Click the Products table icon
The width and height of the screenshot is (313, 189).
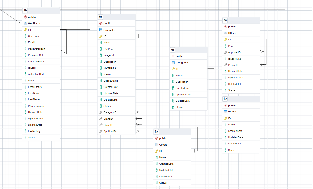point(101,30)
